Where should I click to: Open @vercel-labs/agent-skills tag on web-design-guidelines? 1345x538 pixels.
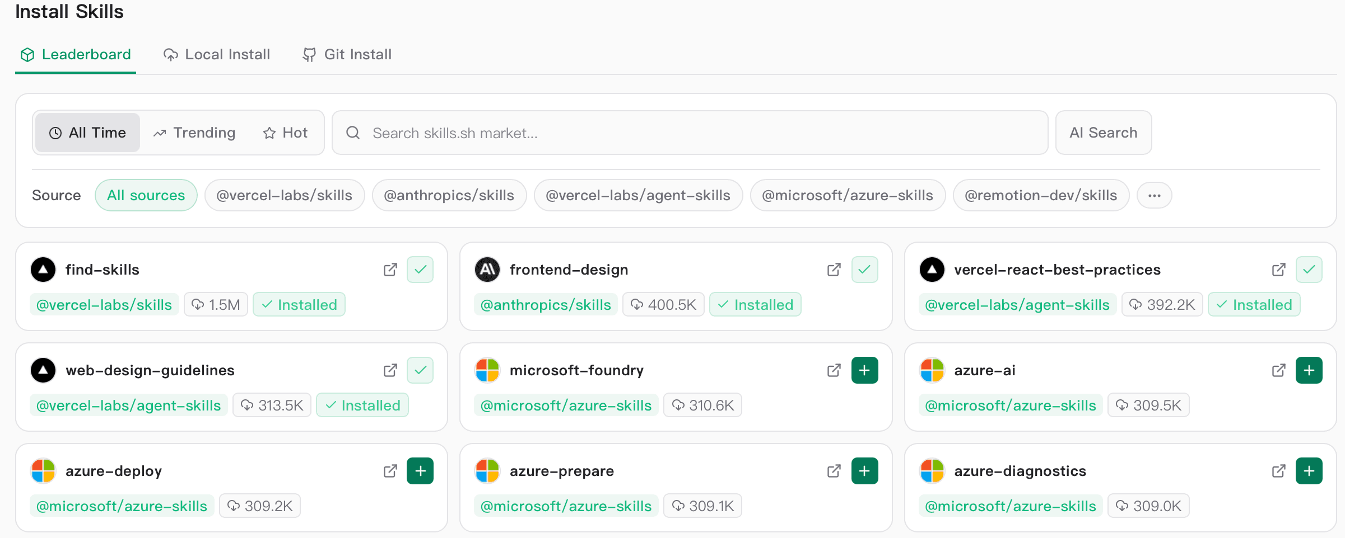[129, 405]
